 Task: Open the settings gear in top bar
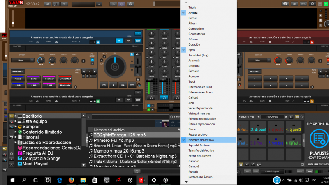point(312,4)
